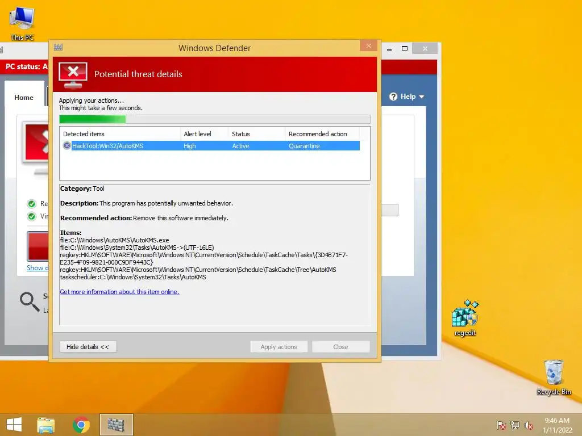Image resolution: width=582 pixels, height=436 pixels.
Task: Click Help question mark icon
Action: 393,97
